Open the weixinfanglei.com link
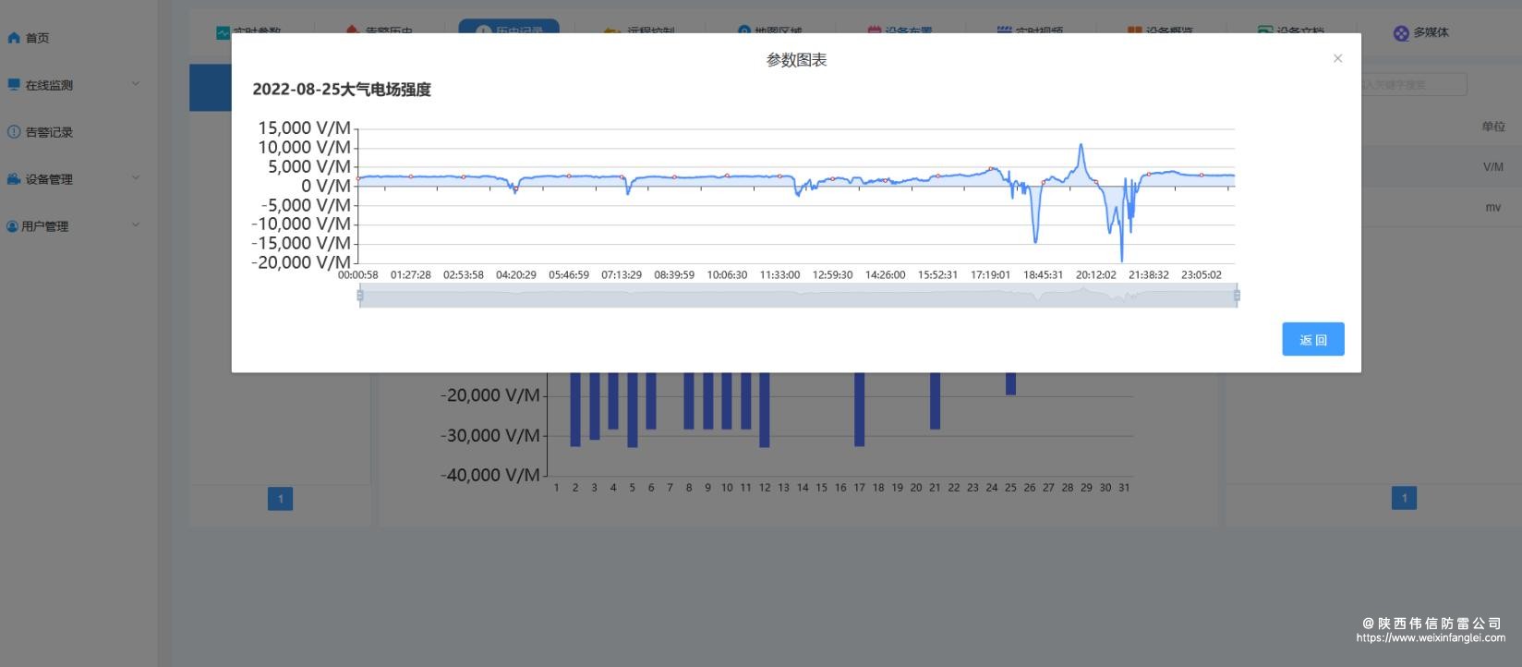The height and width of the screenshot is (667, 1522). point(1431,638)
